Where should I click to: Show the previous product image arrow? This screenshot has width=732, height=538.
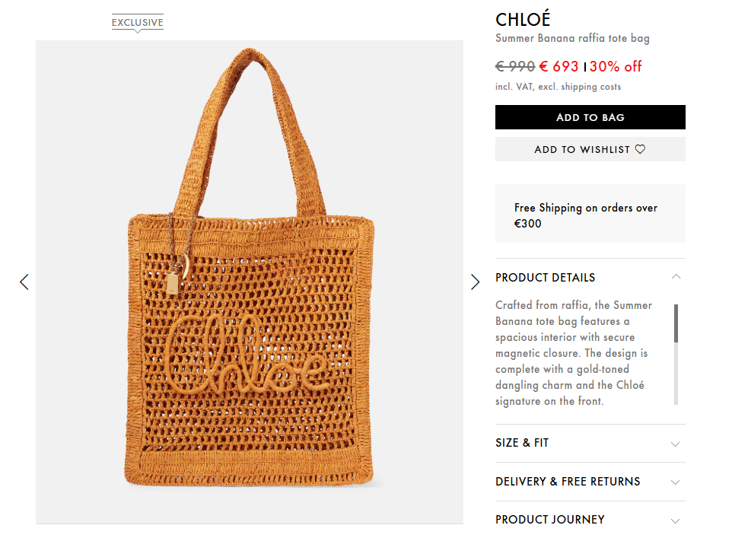coord(24,282)
